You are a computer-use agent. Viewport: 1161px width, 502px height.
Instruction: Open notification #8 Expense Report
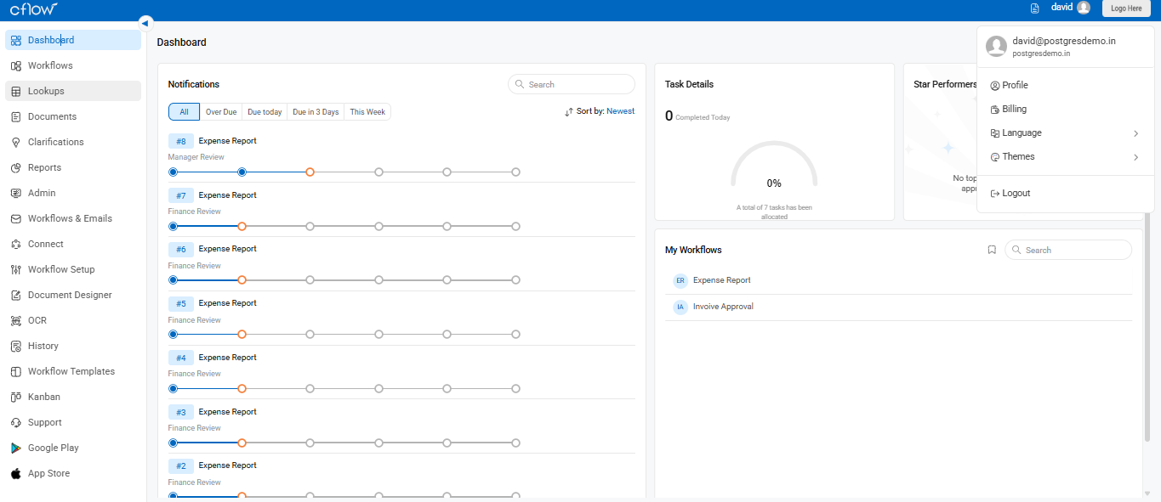[227, 141]
